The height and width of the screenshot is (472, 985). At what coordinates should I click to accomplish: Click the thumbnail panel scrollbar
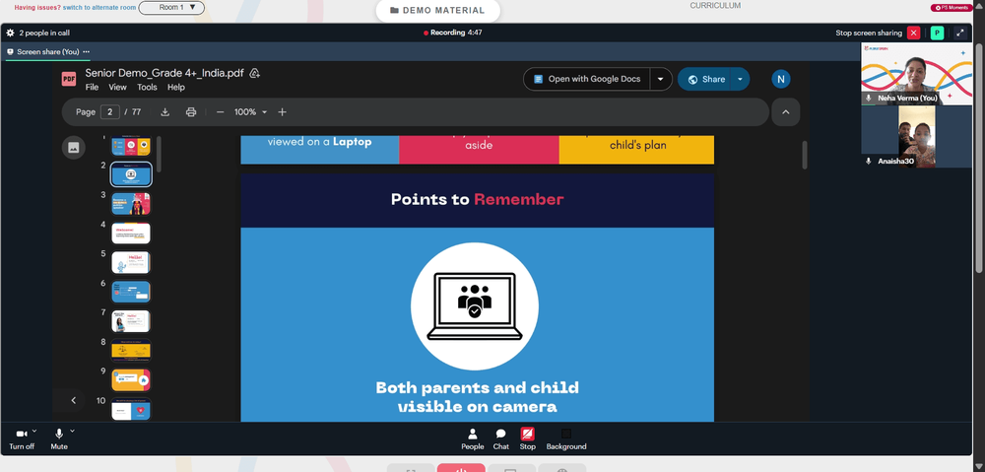pyautogui.click(x=159, y=155)
